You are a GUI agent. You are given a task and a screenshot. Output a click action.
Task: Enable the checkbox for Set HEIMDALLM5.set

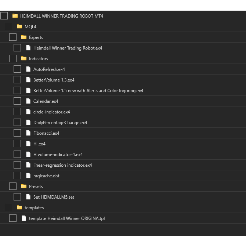coord(17,197)
